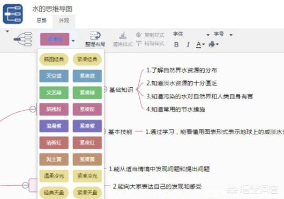Collapse the upper left parent node circle

[33, 109]
